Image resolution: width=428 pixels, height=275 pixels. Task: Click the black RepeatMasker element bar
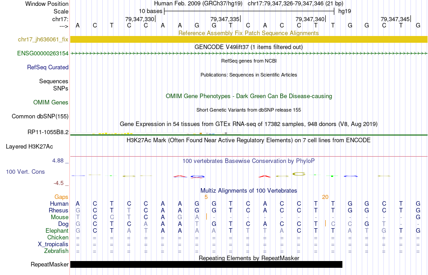click(x=206, y=264)
